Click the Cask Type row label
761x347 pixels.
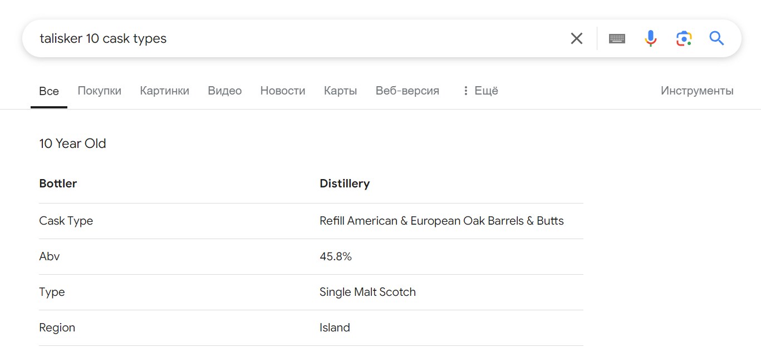pos(66,221)
